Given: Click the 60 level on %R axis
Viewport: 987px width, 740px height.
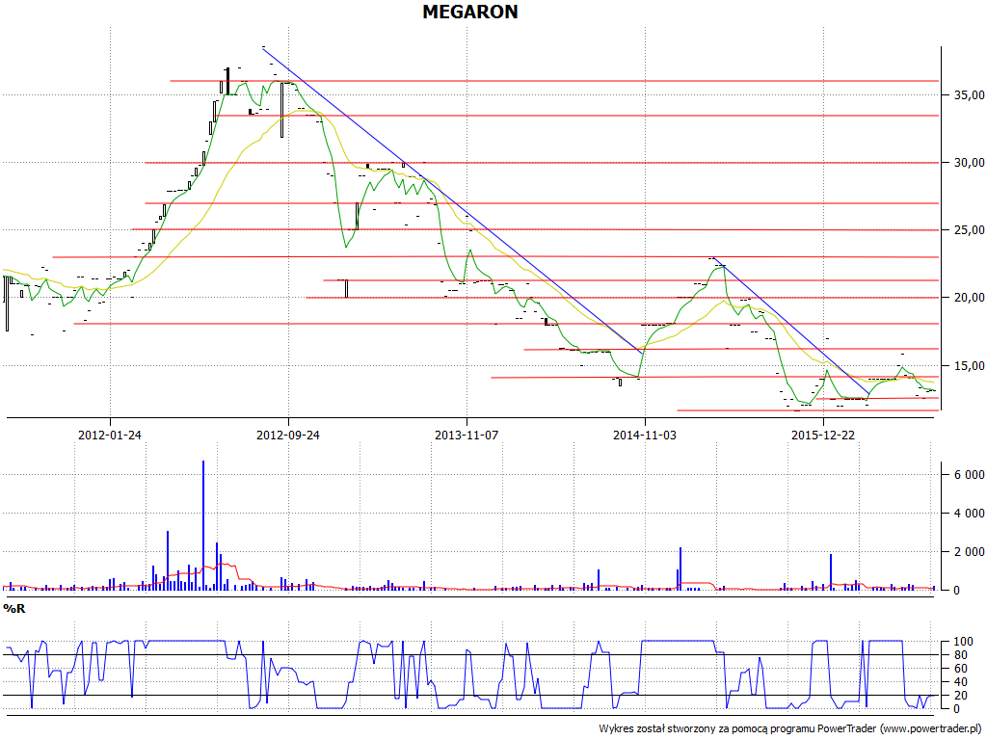Looking at the screenshot, I should pyautogui.click(x=961, y=669).
